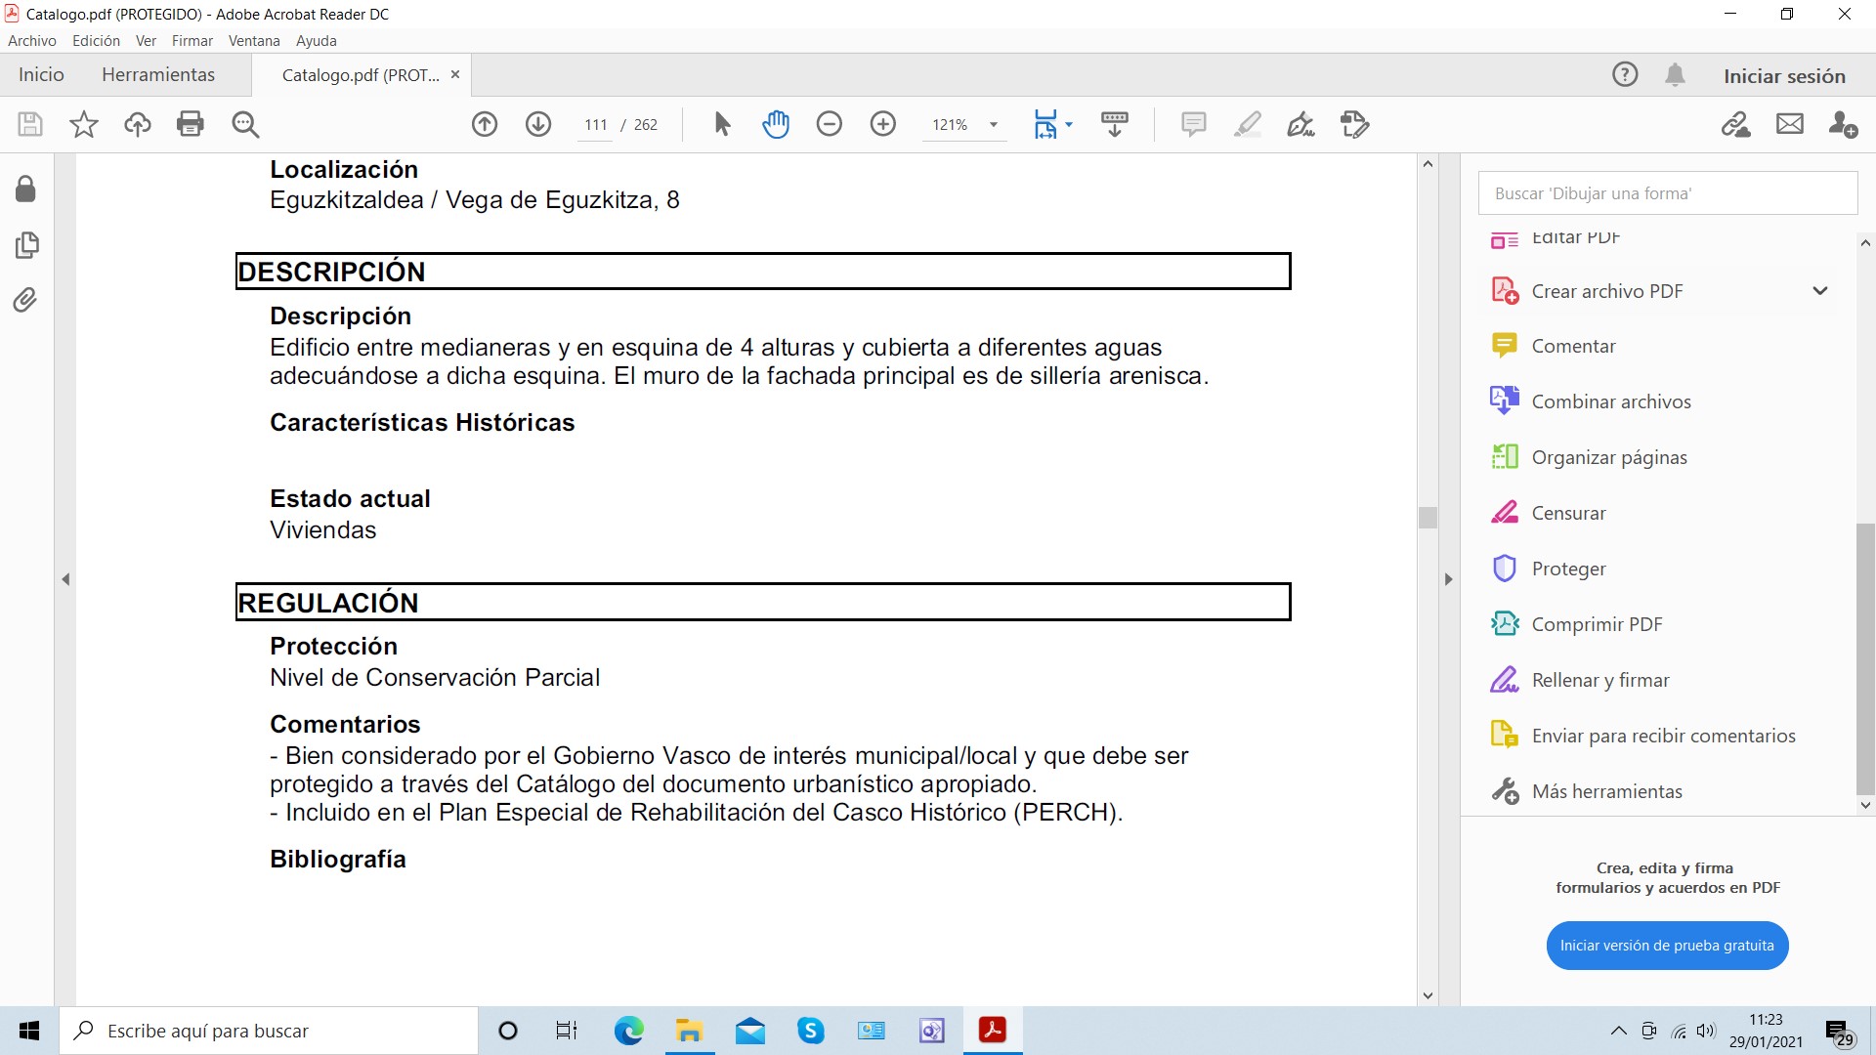Switch to the Herramientas tab
This screenshot has height=1055, width=1876.
[x=158, y=74]
